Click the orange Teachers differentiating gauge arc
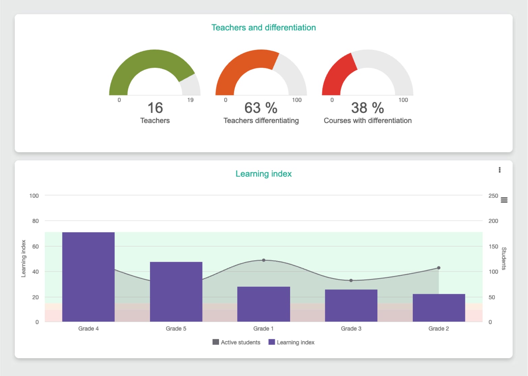This screenshot has width=528, height=376. click(236, 67)
